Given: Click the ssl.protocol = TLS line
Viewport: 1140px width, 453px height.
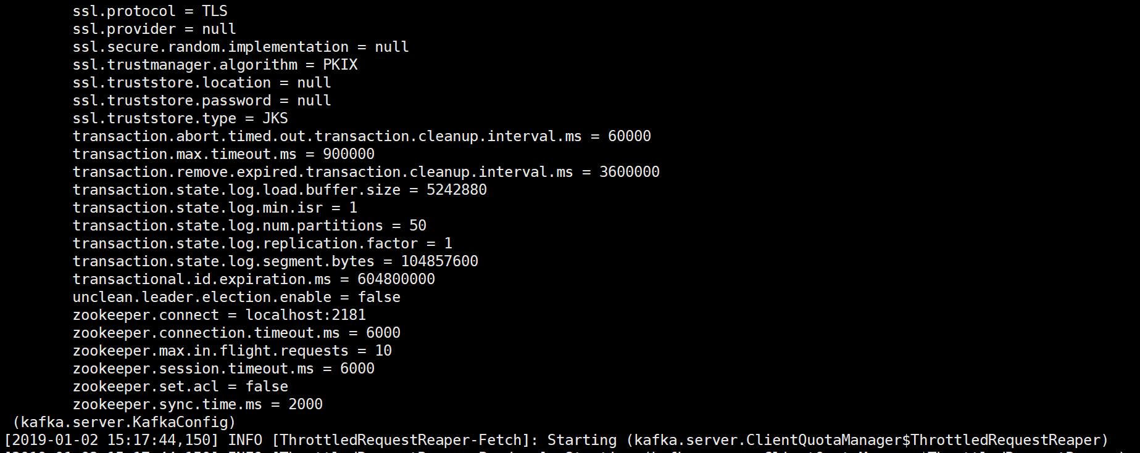Looking at the screenshot, I should point(150,11).
